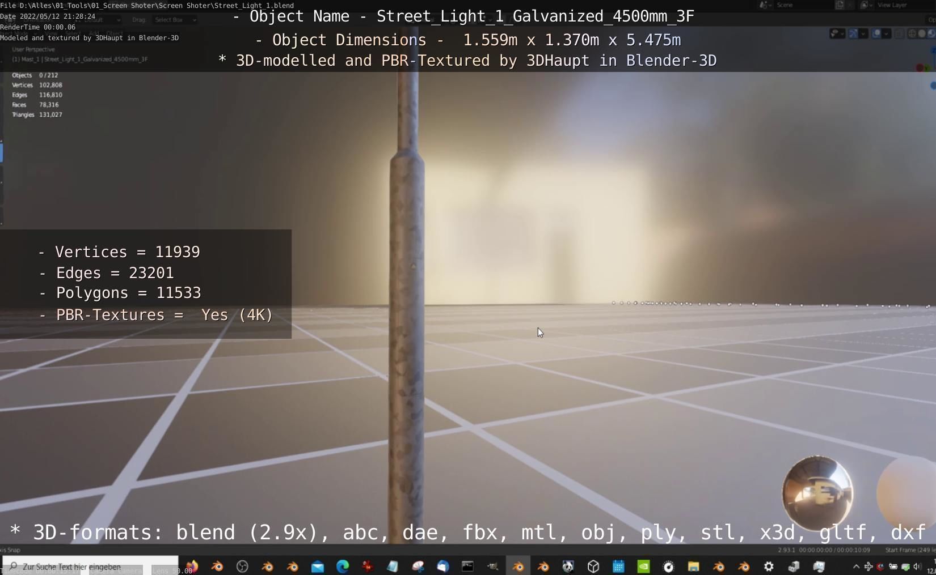Click the red X axis gizmo dot
This screenshot has height=575, width=936.
[x=920, y=68]
